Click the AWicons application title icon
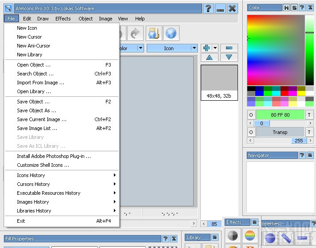 pos(8,8)
